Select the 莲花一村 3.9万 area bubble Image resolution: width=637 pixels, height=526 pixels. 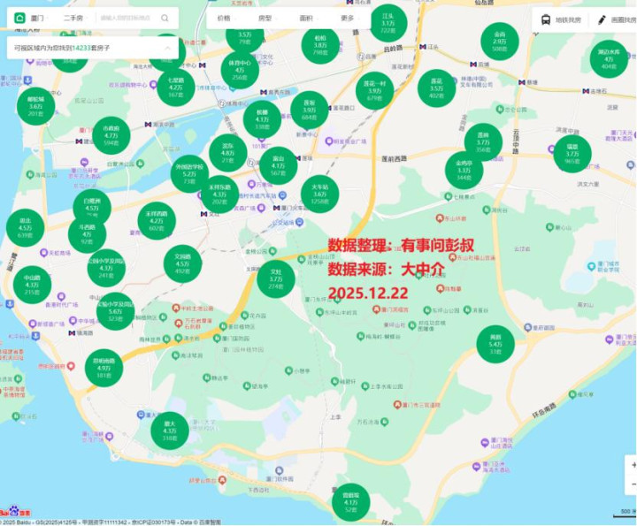pos(374,90)
